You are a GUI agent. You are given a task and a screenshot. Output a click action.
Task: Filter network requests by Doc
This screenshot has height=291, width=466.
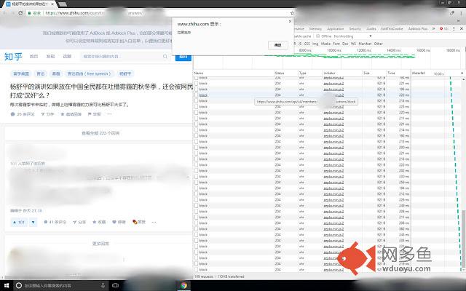click(x=345, y=44)
